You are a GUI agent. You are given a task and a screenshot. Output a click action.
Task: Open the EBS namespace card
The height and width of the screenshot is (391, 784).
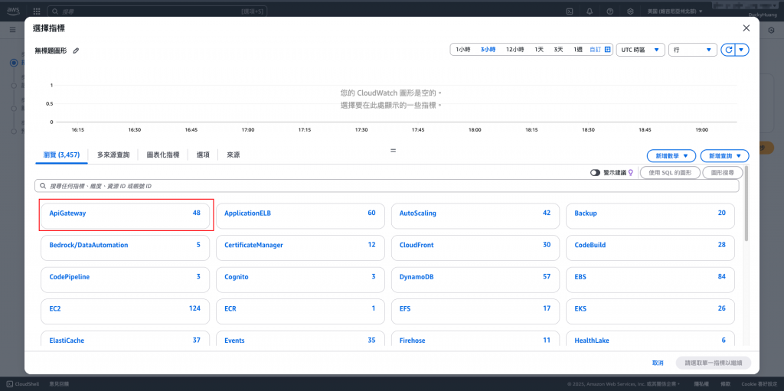coord(651,279)
